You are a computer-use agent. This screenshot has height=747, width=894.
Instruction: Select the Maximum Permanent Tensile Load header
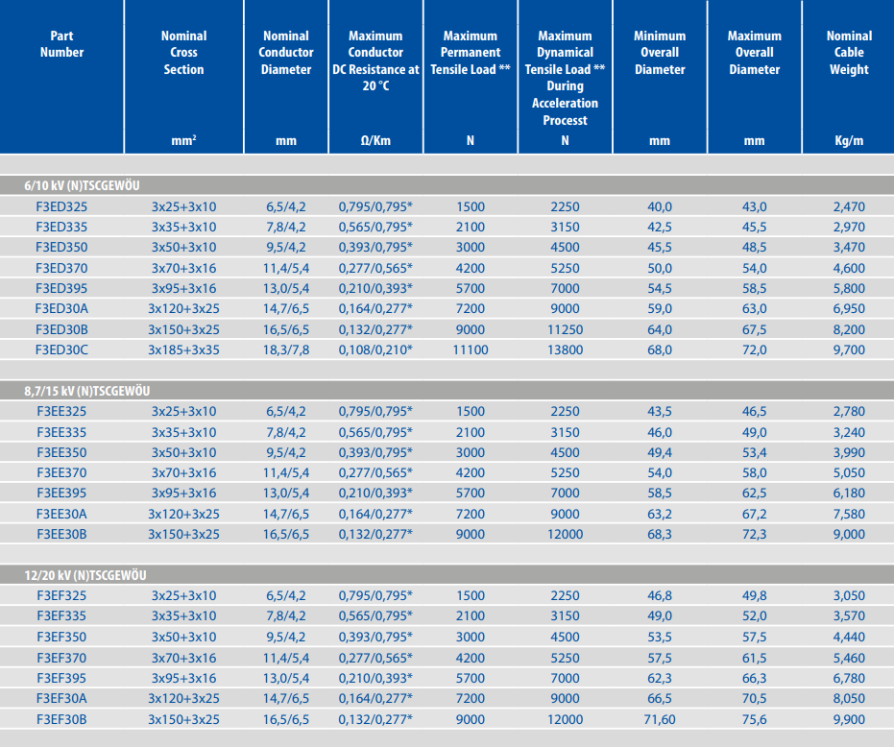pyautogui.click(x=471, y=53)
